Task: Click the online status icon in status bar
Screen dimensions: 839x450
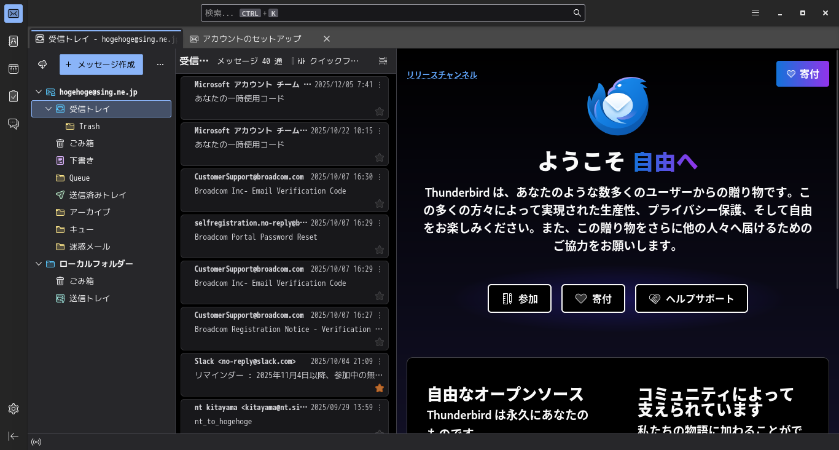Action: [x=36, y=442]
